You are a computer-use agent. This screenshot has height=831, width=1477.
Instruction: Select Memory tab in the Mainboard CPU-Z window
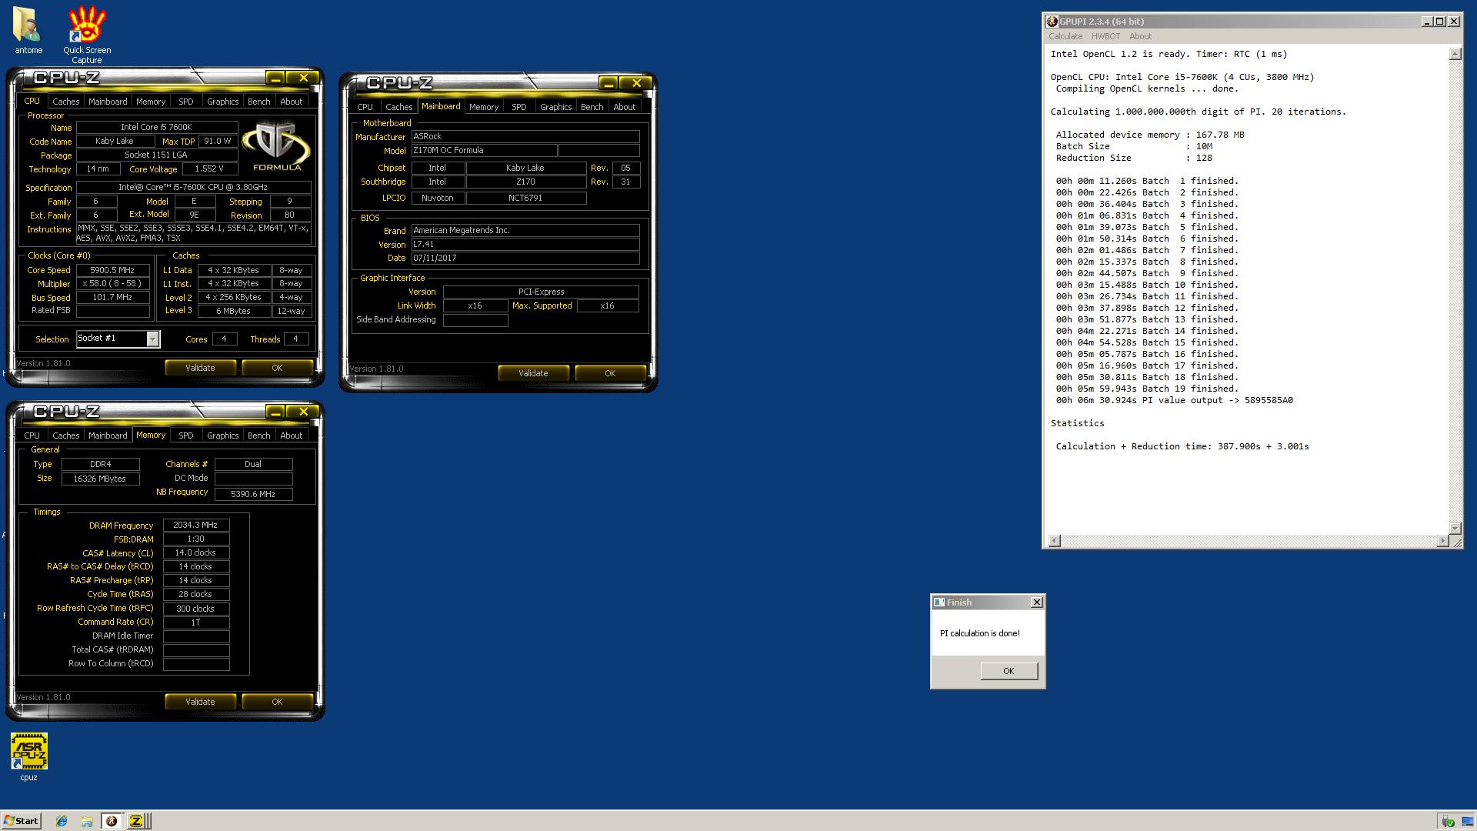484,107
